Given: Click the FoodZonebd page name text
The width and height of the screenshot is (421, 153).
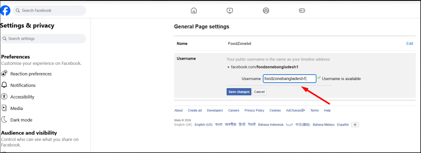Looking at the screenshot, I should pyautogui.click(x=239, y=44).
